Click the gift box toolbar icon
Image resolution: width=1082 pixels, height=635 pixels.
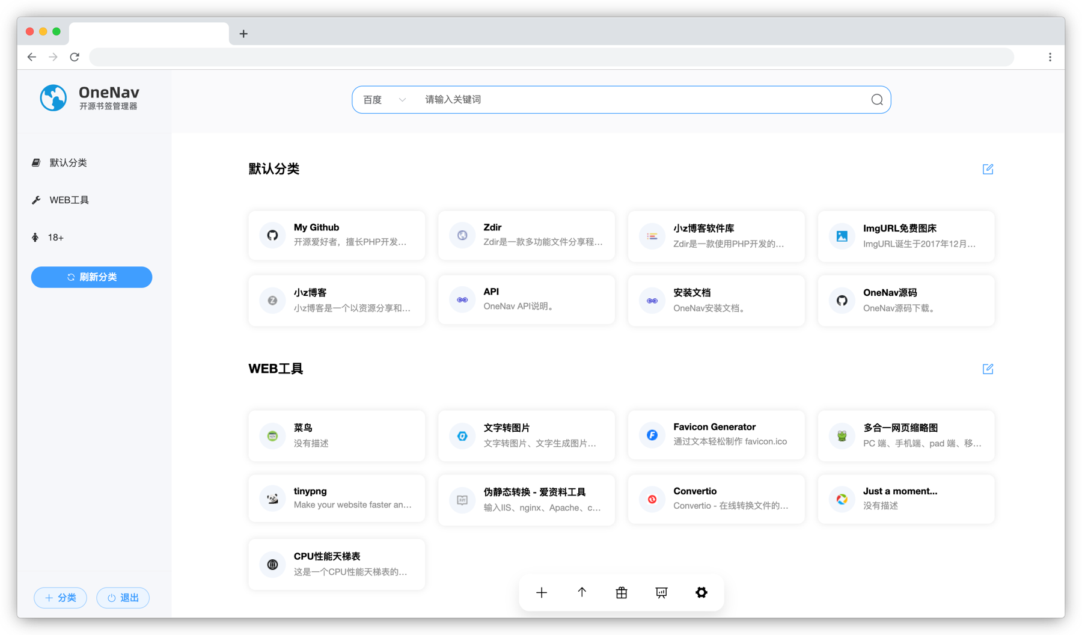click(x=622, y=593)
